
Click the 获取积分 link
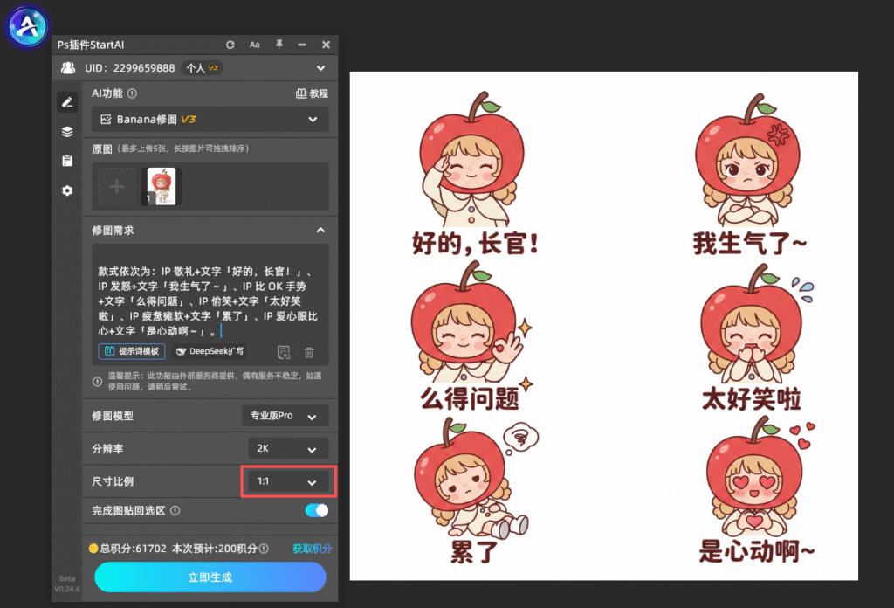[x=312, y=549]
